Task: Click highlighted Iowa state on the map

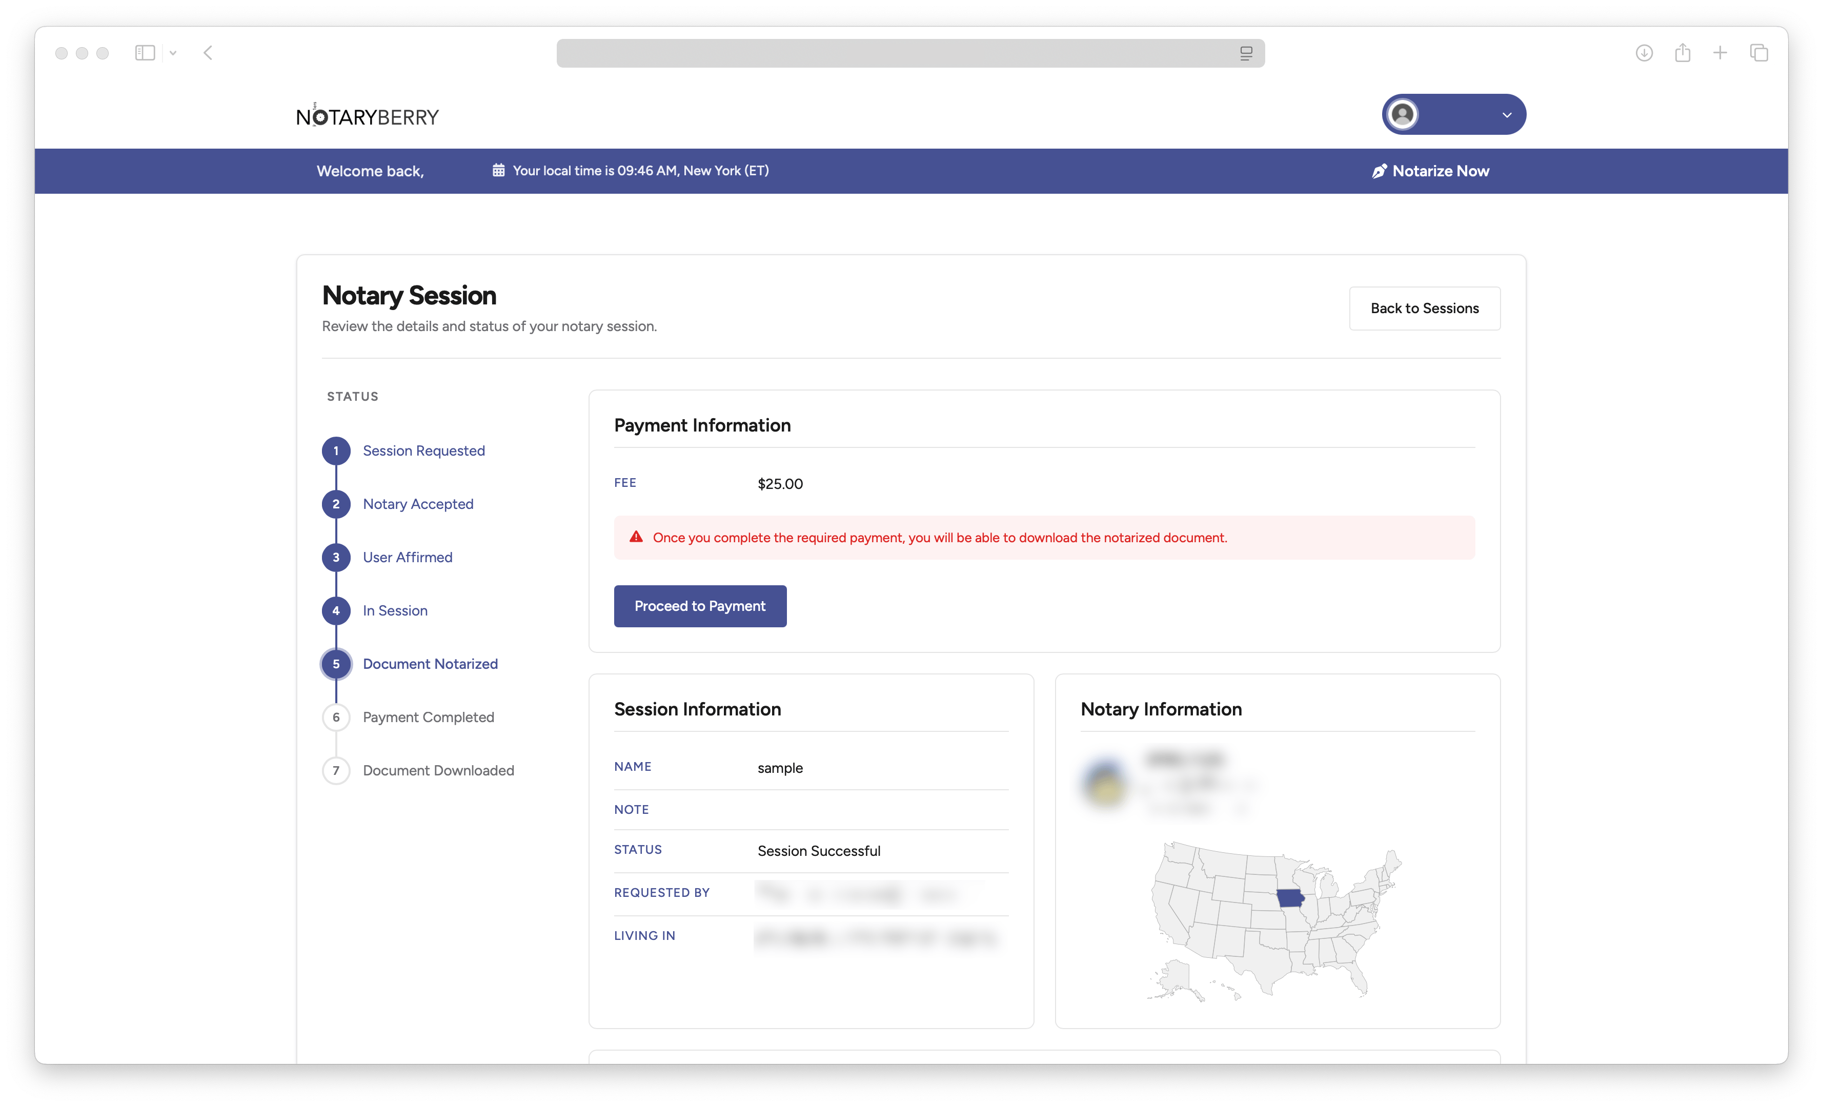Action: tap(1289, 898)
